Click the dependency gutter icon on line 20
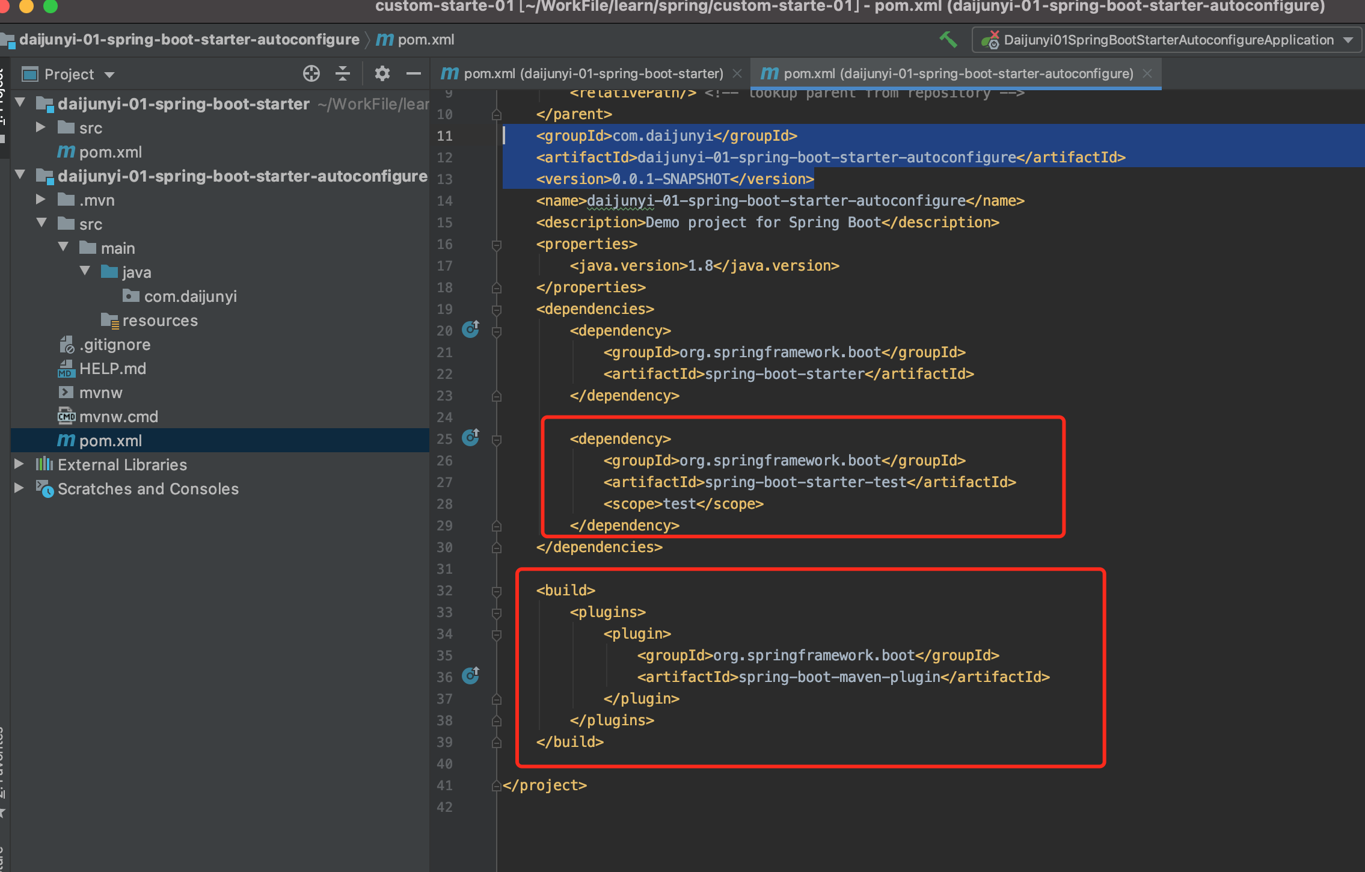Viewport: 1365px width, 872px height. pyautogui.click(x=471, y=329)
